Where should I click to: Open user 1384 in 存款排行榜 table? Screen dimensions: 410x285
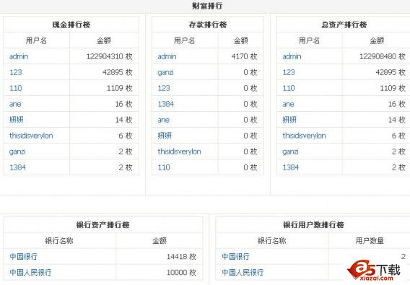[166, 104]
